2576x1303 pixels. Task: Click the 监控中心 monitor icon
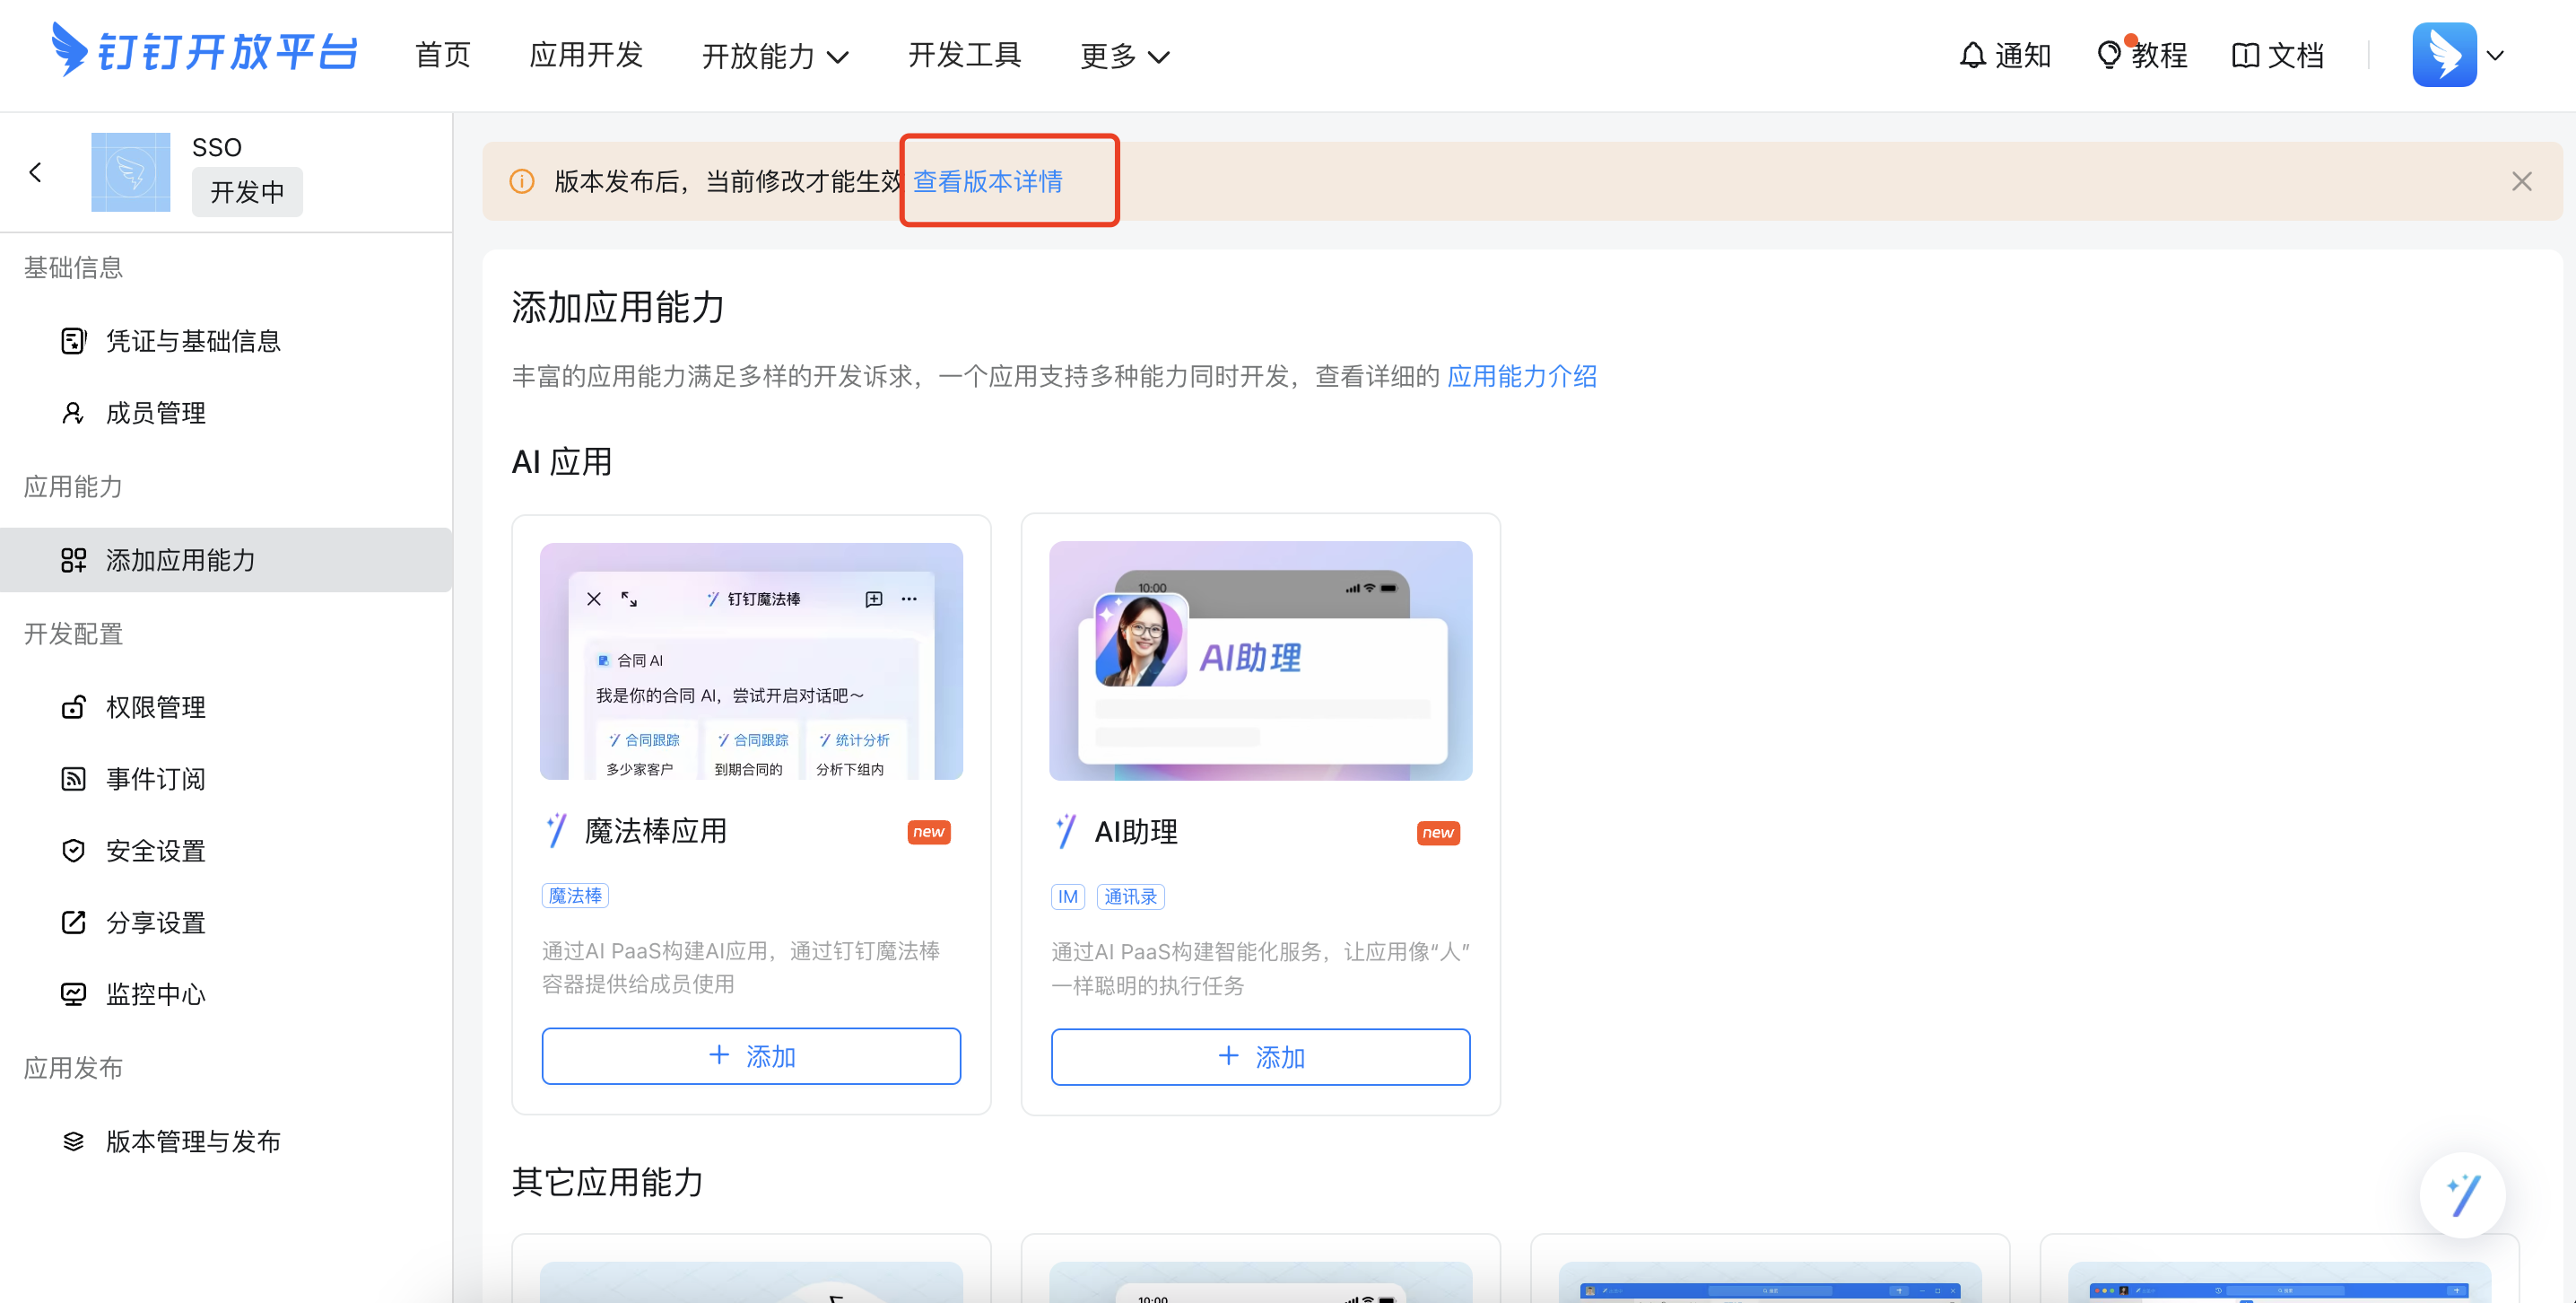[x=73, y=993]
